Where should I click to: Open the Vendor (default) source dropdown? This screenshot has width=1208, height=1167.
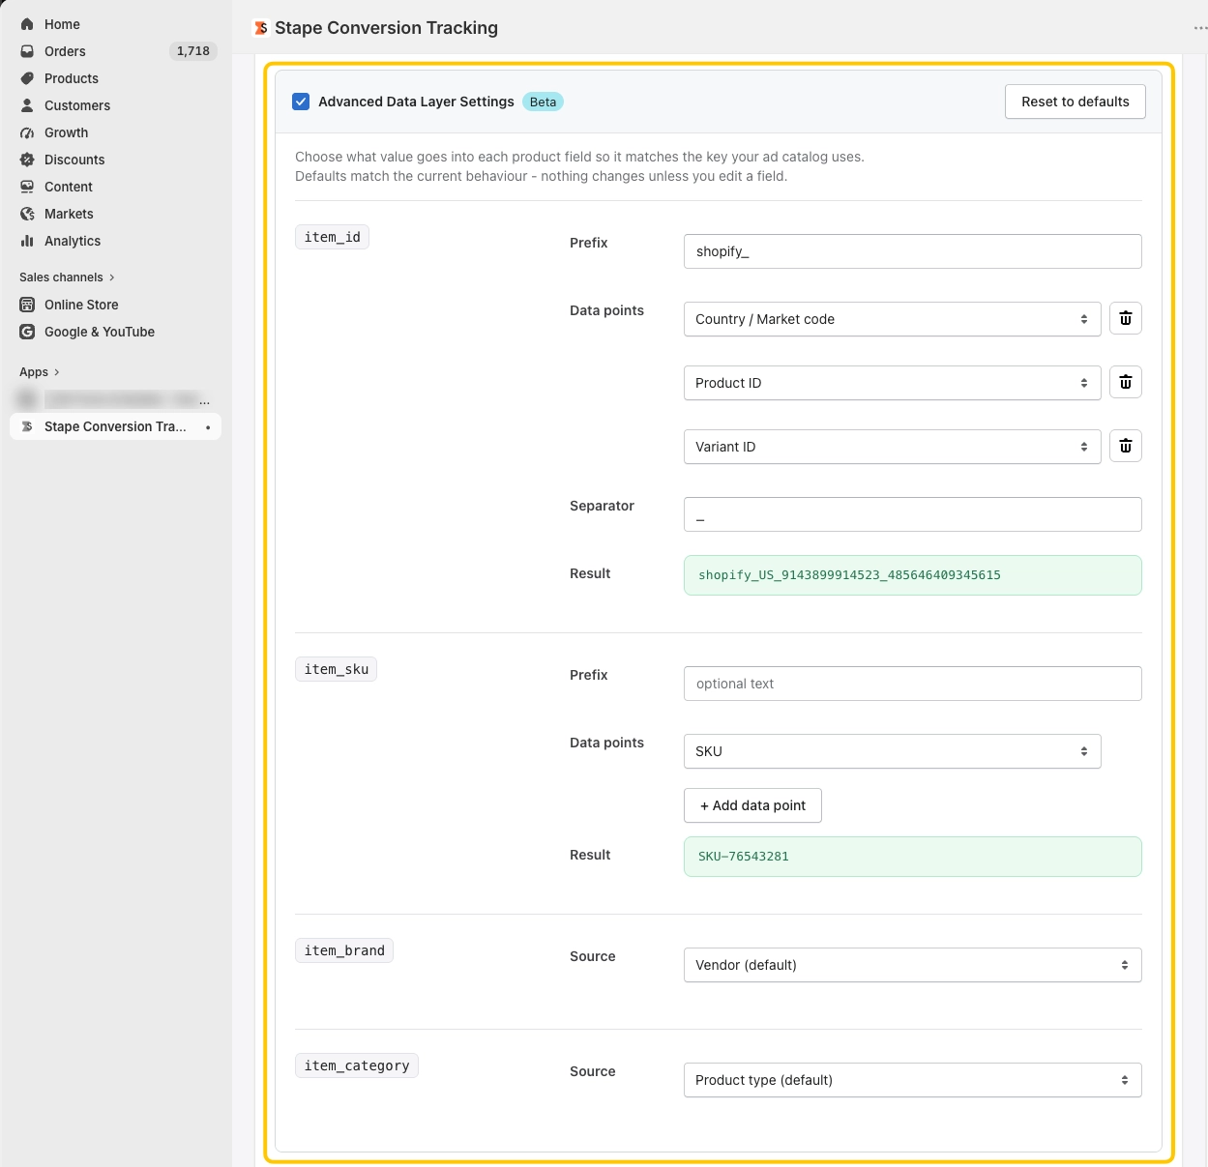tap(912, 965)
